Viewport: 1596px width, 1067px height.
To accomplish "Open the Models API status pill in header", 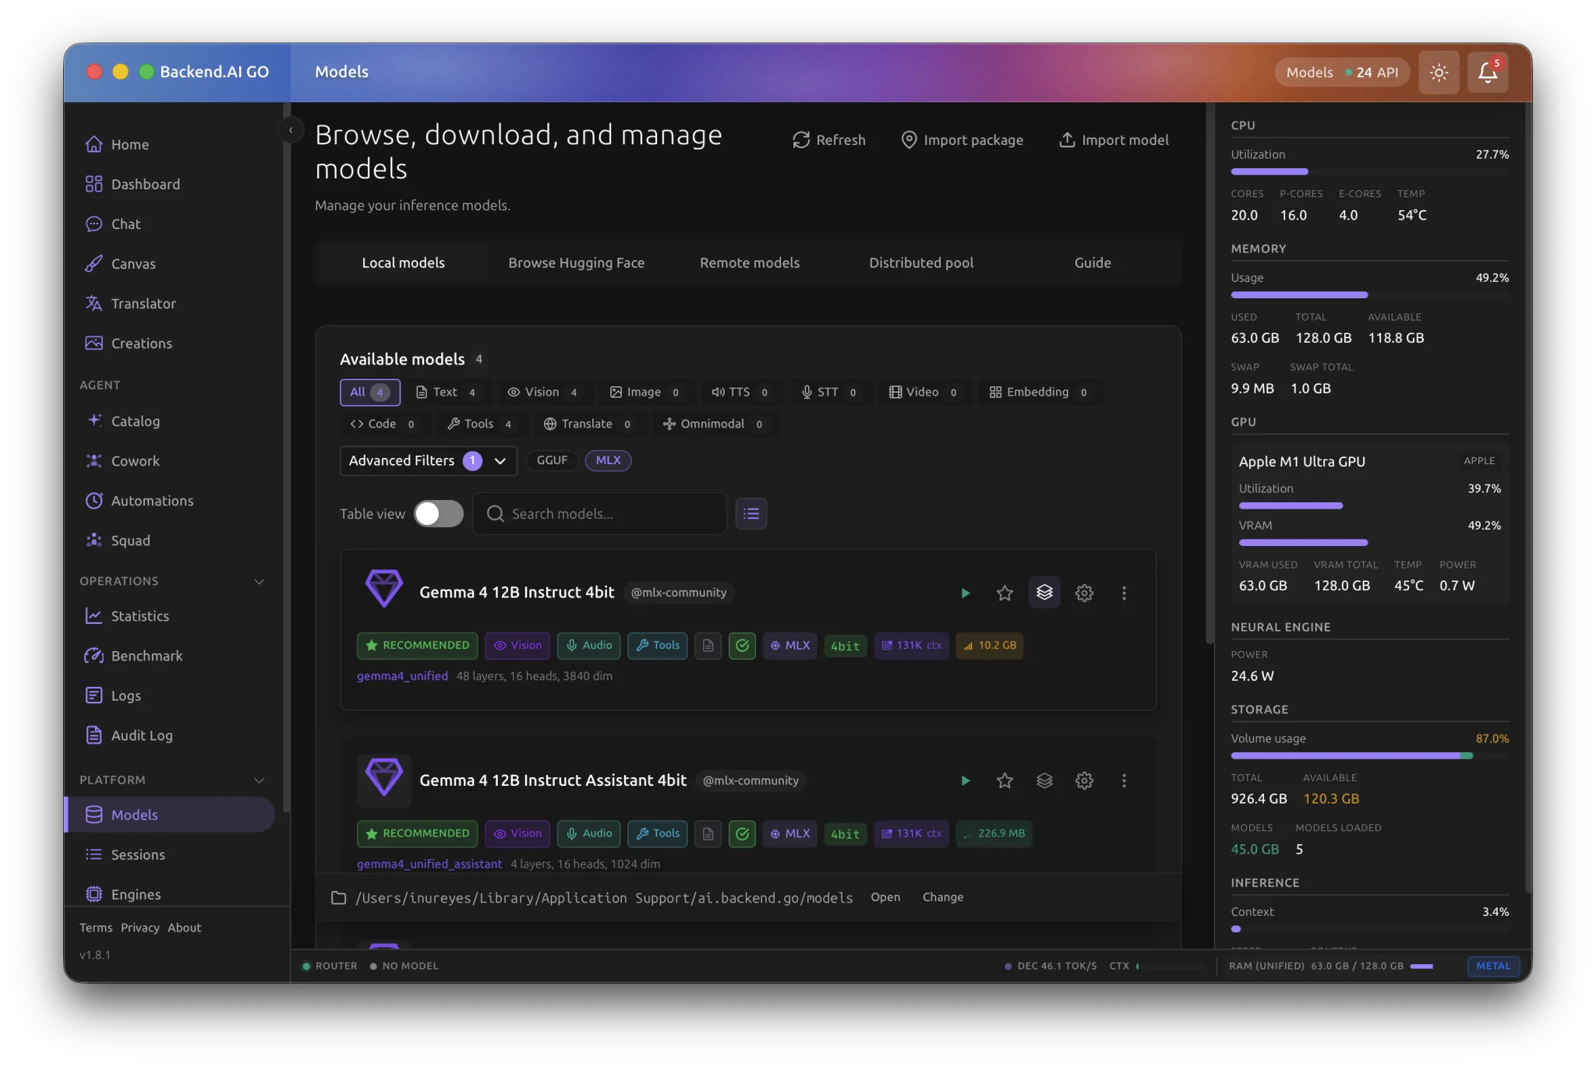I will tap(1342, 72).
